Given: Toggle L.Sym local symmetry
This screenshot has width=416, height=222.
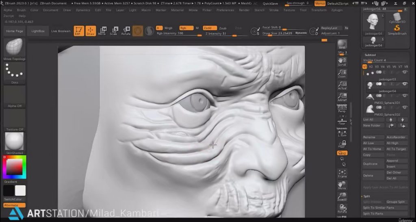Looking at the screenshot, I should pyautogui.click(x=342, y=132).
